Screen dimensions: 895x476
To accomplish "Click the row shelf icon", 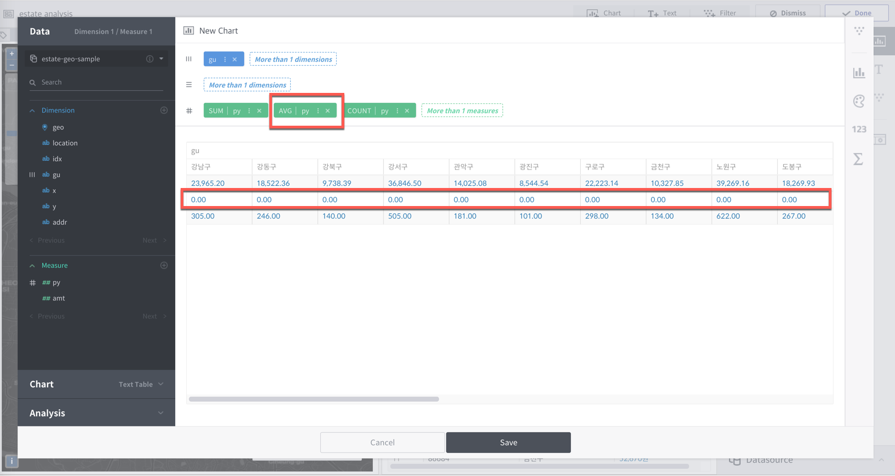I will [x=189, y=85].
